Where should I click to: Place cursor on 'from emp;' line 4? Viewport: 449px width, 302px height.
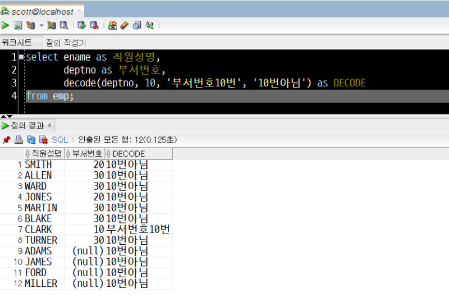50,96
